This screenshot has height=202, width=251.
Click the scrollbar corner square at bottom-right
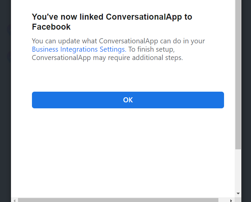[238, 200]
